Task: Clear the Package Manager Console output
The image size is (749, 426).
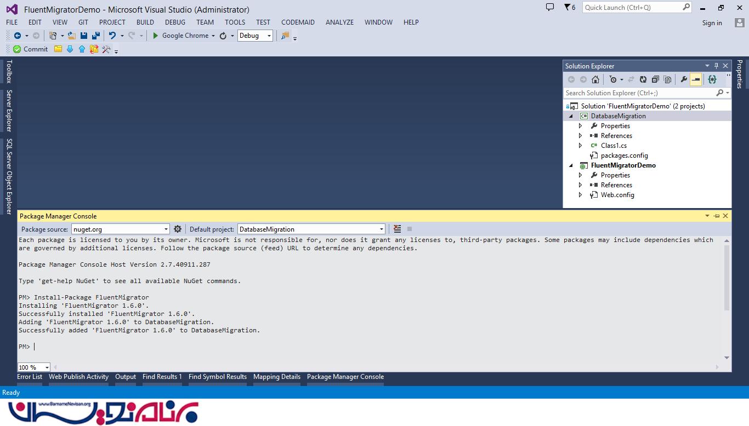Action: coord(398,229)
